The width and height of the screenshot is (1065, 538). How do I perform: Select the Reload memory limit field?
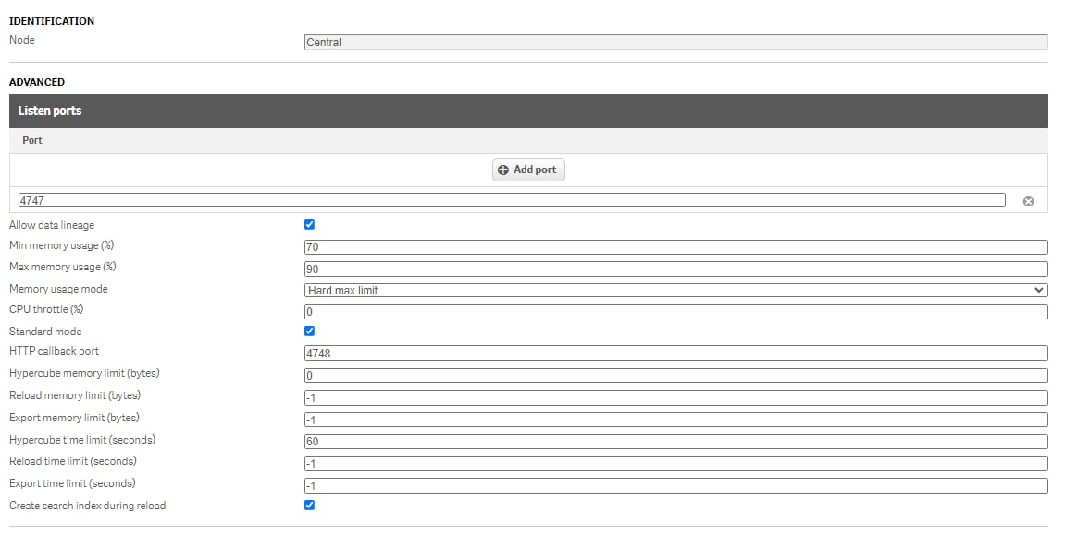[675, 398]
